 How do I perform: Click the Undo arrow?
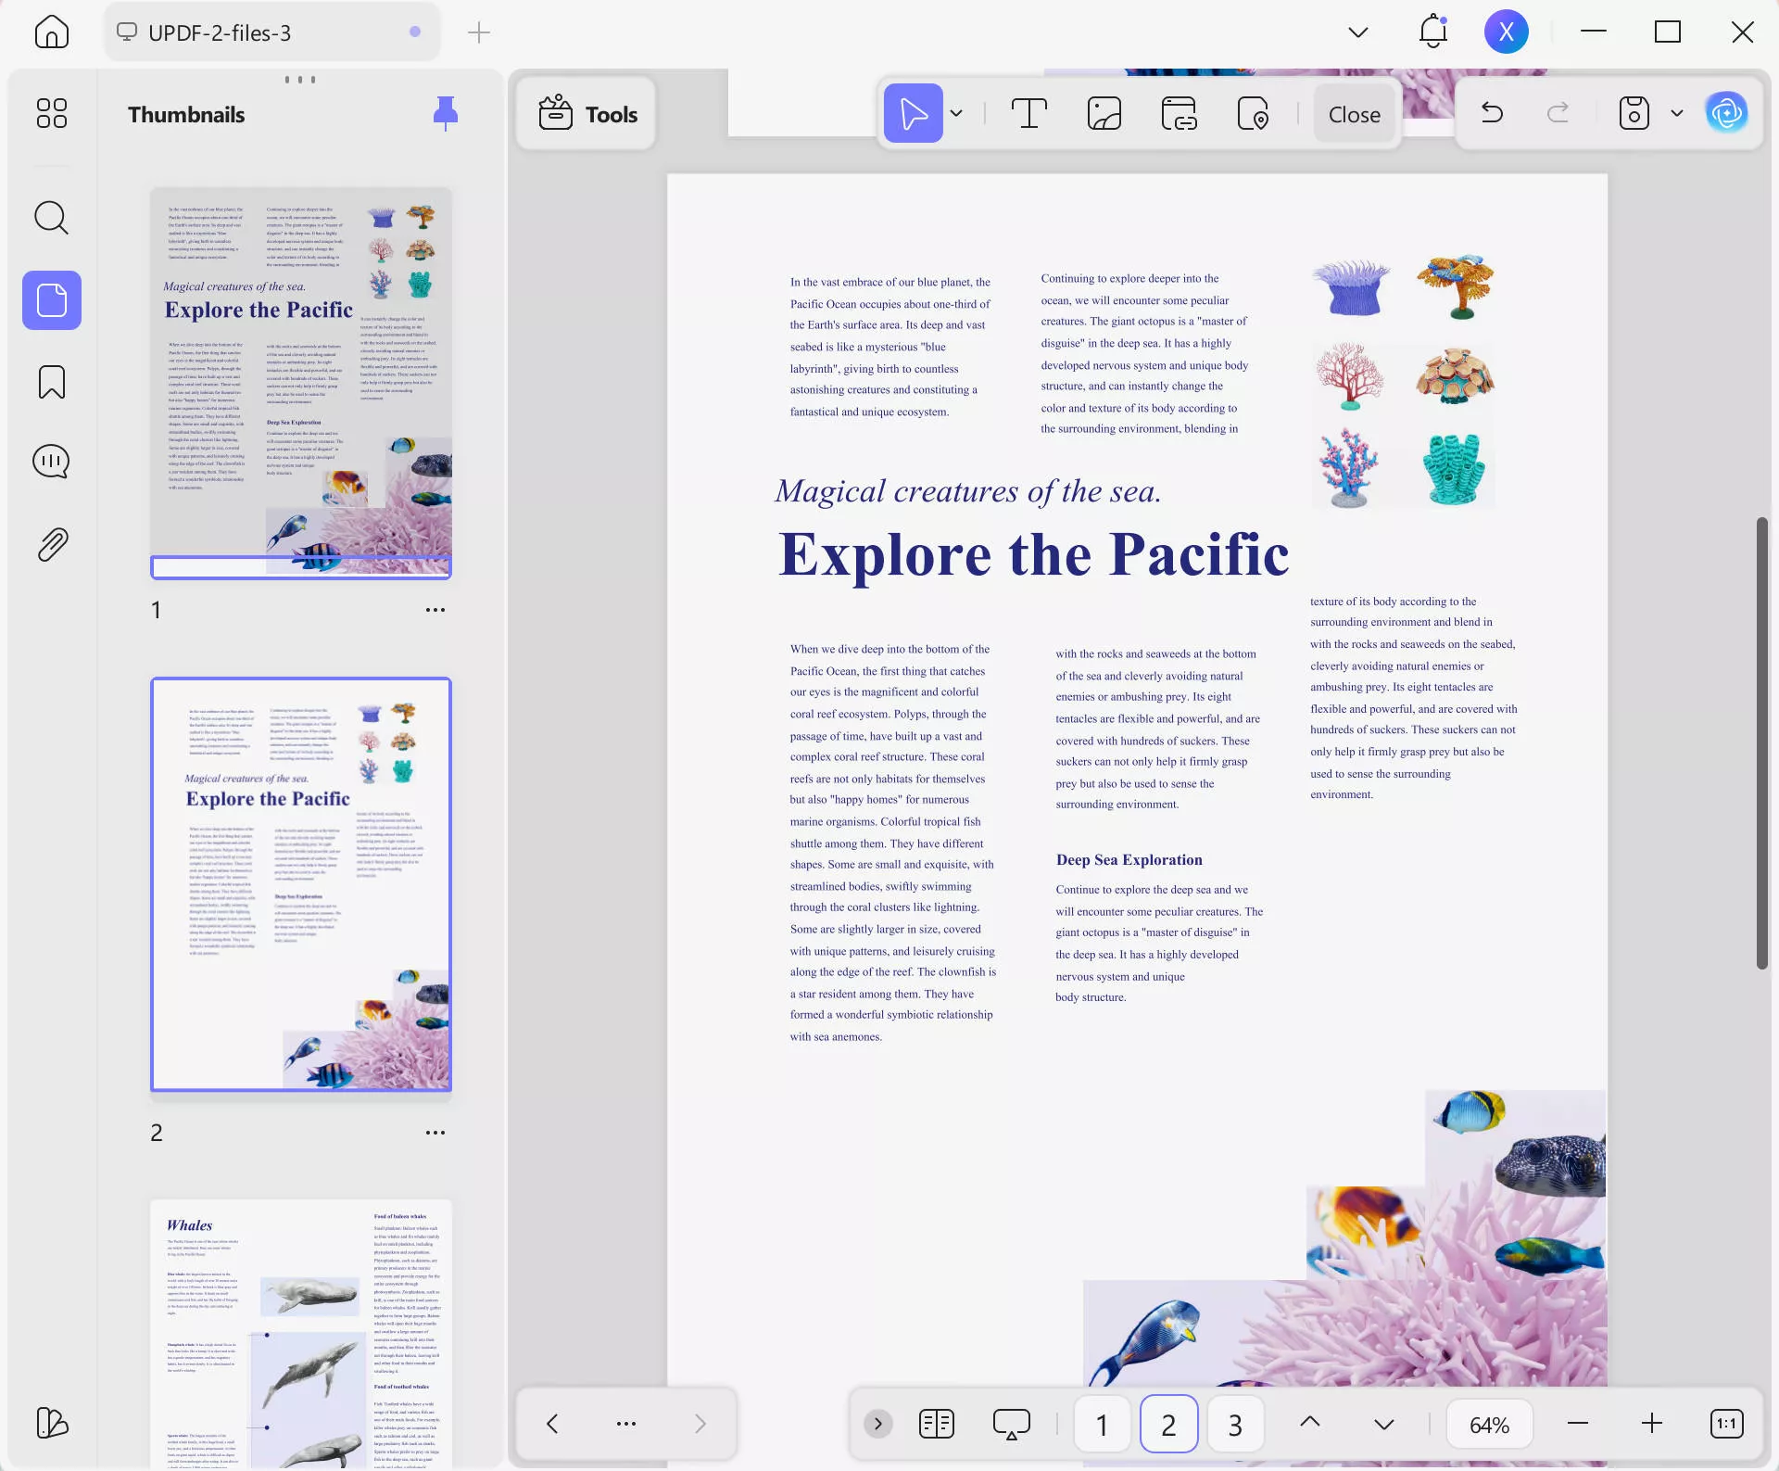(1492, 113)
